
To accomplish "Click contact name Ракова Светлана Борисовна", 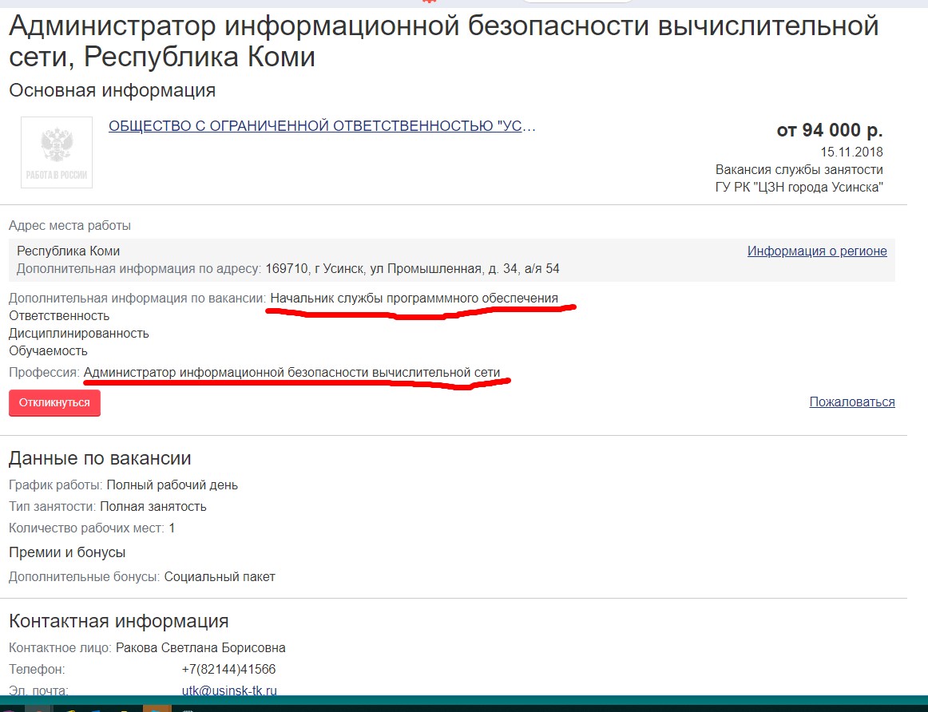I will (200, 647).
